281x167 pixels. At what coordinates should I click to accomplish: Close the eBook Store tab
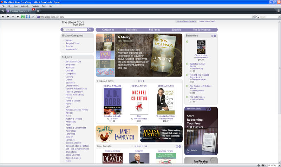pos(33,9)
